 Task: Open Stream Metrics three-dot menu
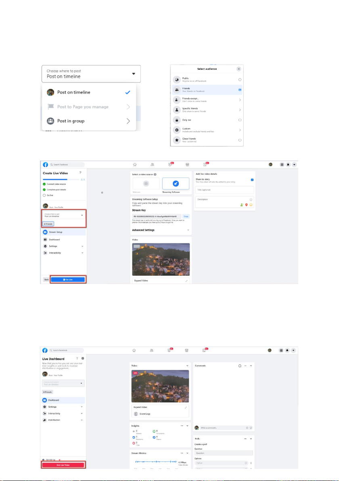(x=182, y=454)
